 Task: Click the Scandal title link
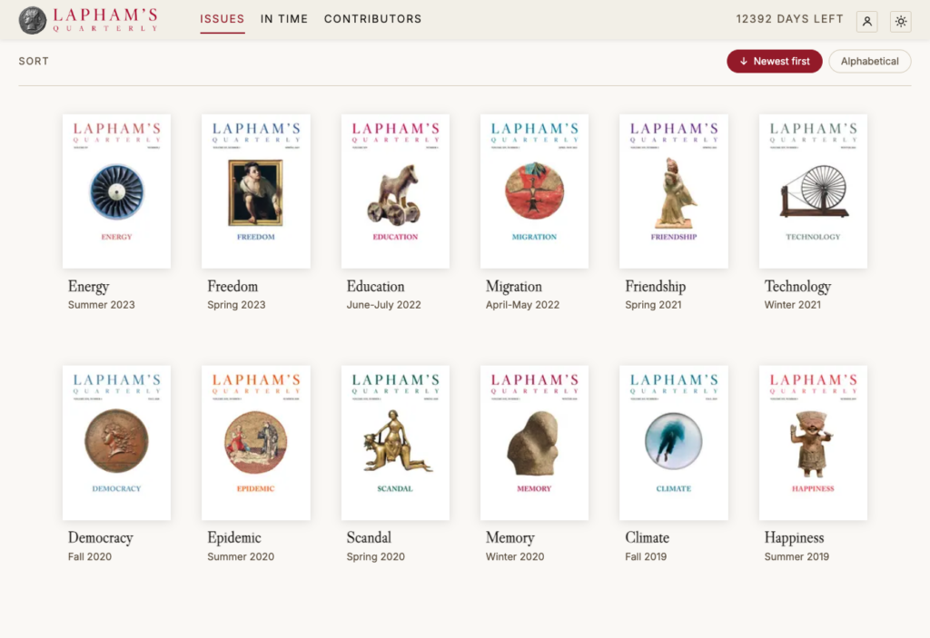pyautogui.click(x=369, y=538)
